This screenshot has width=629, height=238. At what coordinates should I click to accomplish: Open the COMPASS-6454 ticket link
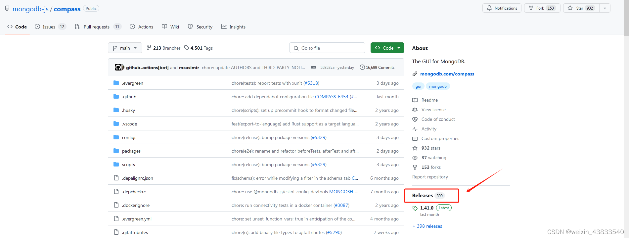(332, 97)
